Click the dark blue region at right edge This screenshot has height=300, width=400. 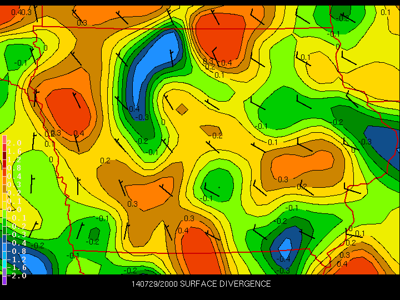click(383, 144)
